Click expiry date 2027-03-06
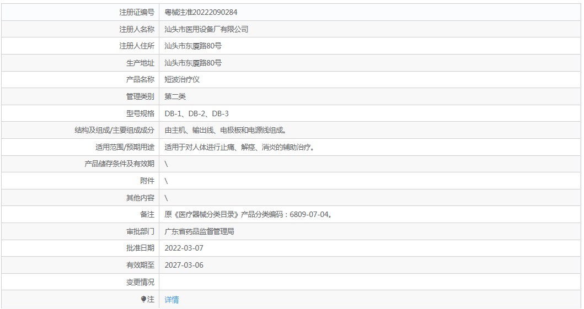Image resolution: width=584 pixels, height=309 pixels. coord(184,265)
